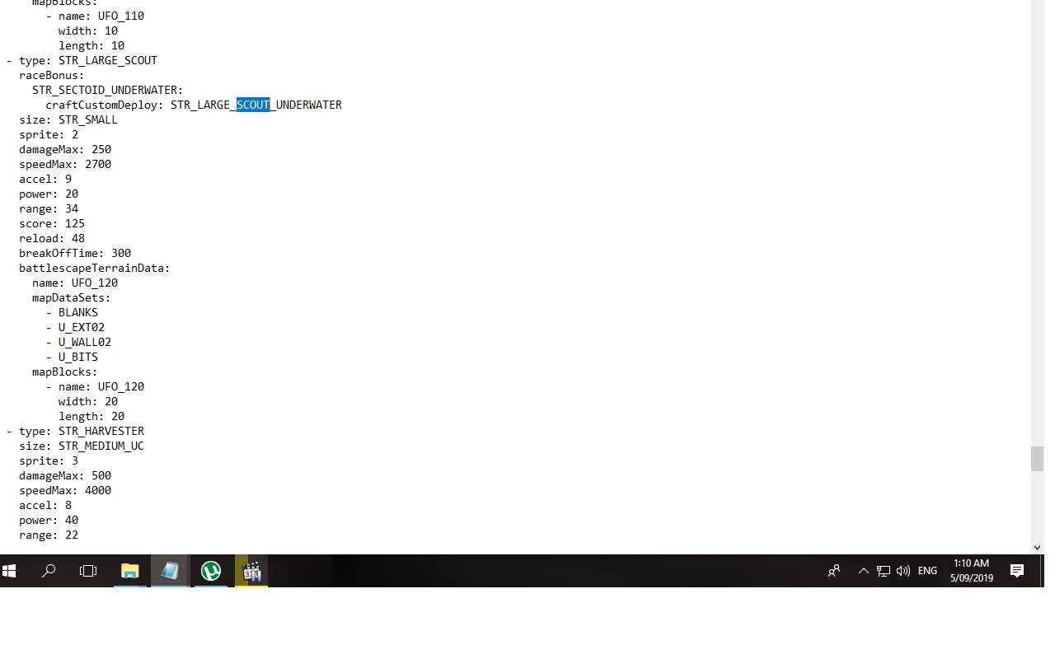1055x659 pixels.
Task: Click the 'width: 20' line
Action: click(88, 401)
